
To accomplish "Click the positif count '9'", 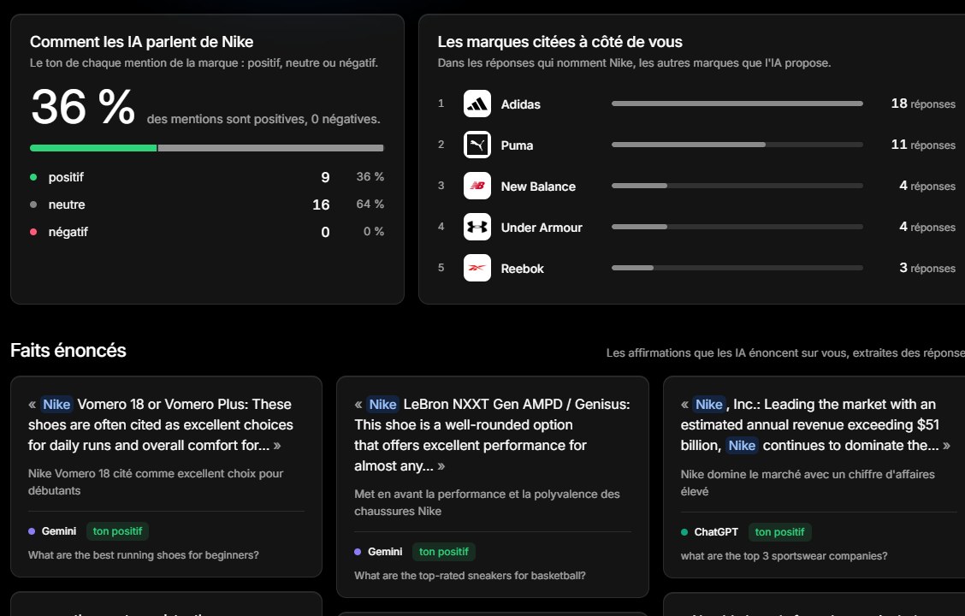I will pos(325,177).
